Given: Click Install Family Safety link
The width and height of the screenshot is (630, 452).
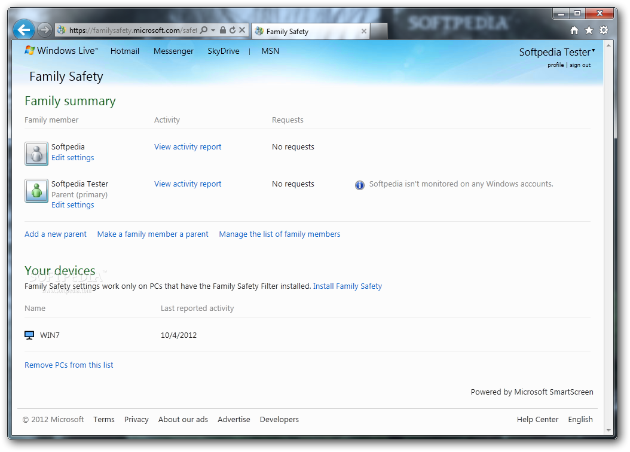Looking at the screenshot, I should tap(347, 286).
